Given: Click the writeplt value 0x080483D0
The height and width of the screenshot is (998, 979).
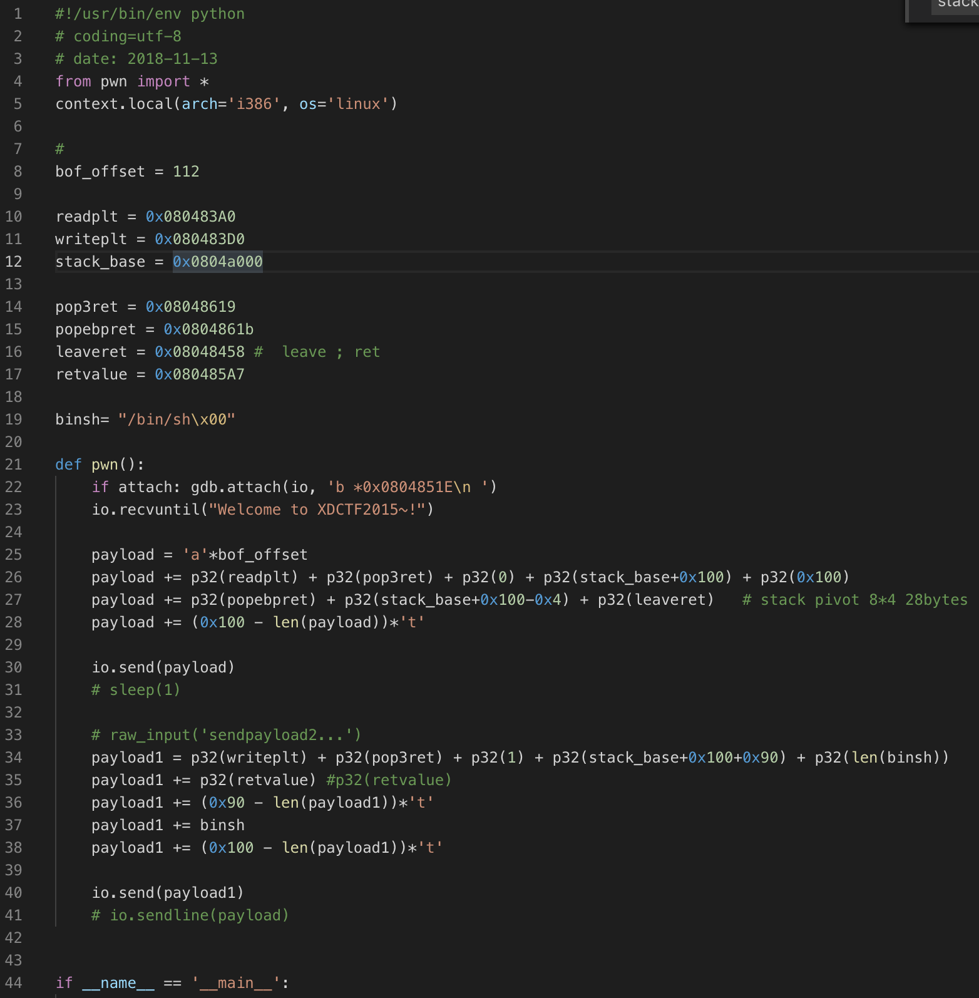Looking at the screenshot, I should coord(200,239).
